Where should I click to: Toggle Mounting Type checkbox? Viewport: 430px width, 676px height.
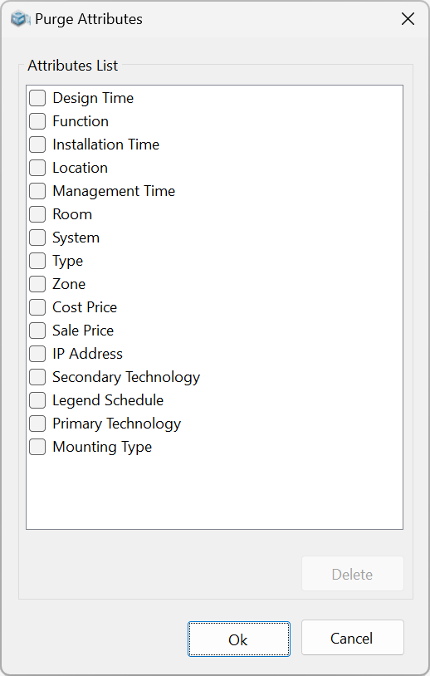[37, 447]
